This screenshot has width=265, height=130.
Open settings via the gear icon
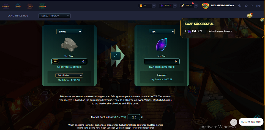click(x=246, y=6)
